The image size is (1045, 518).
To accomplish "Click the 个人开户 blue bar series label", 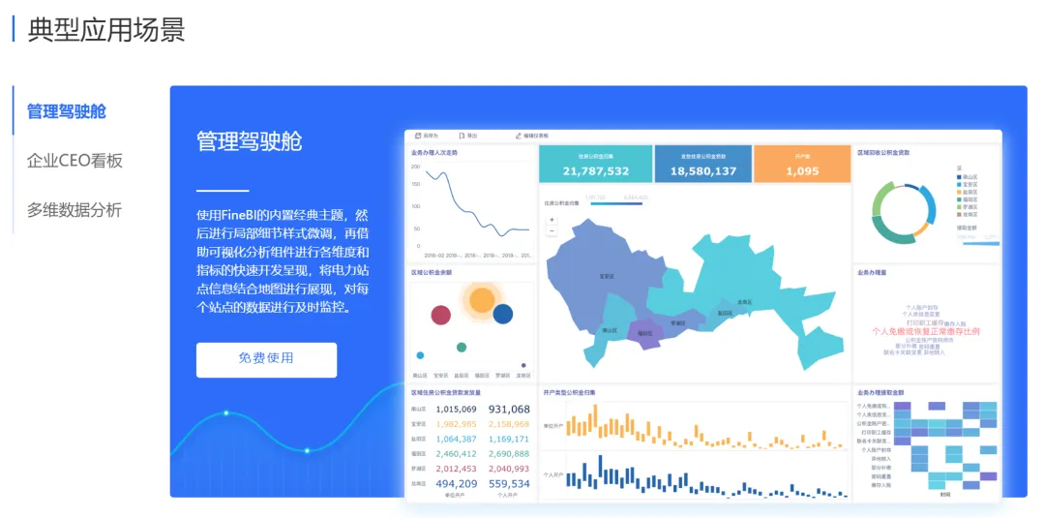I will pyautogui.click(x=553, y=475).
